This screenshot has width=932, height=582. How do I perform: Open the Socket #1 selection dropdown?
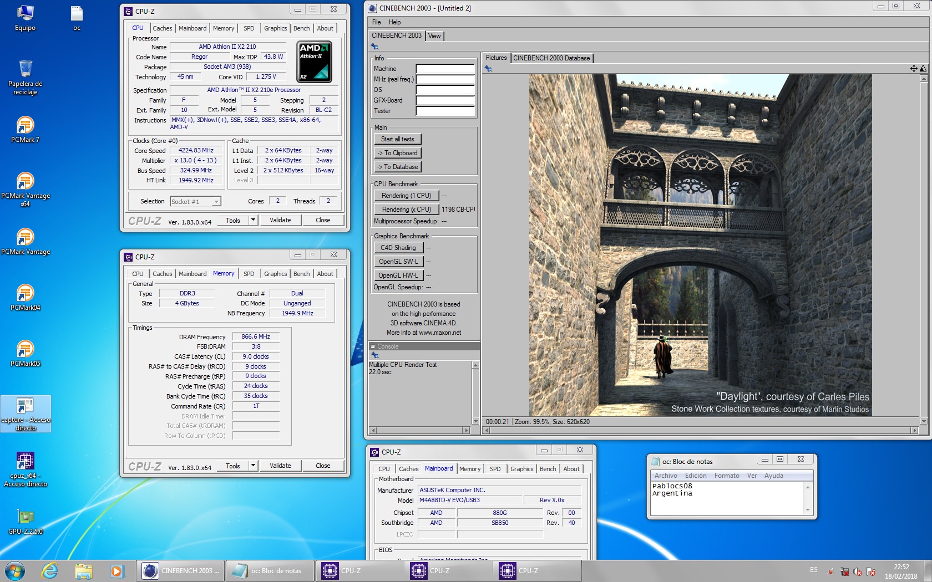[216, 202]
